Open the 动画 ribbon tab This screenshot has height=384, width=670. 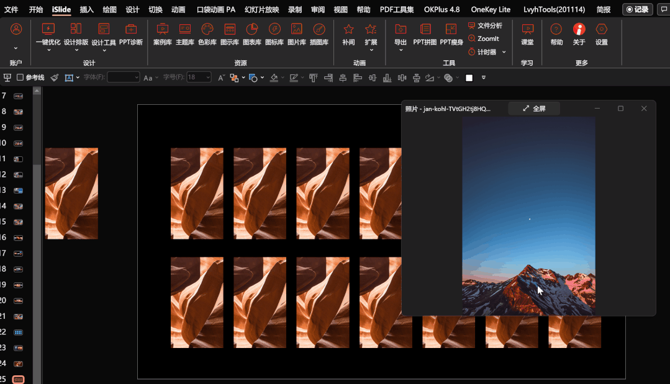point(178,9)
